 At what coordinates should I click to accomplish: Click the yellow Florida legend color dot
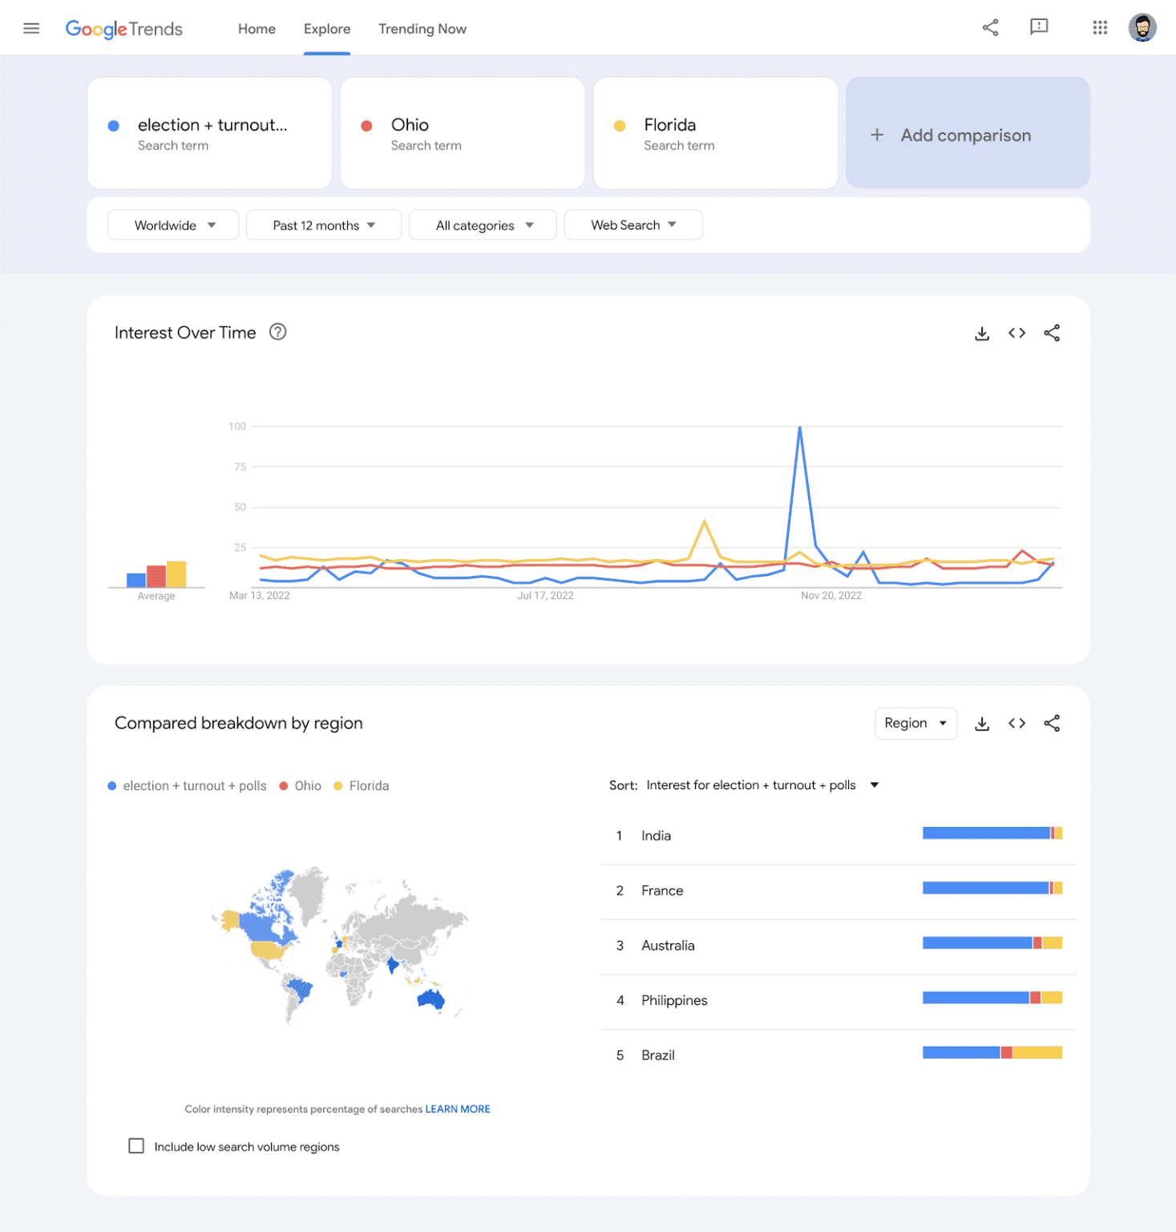pyautogui.click(x=337, y=785)
